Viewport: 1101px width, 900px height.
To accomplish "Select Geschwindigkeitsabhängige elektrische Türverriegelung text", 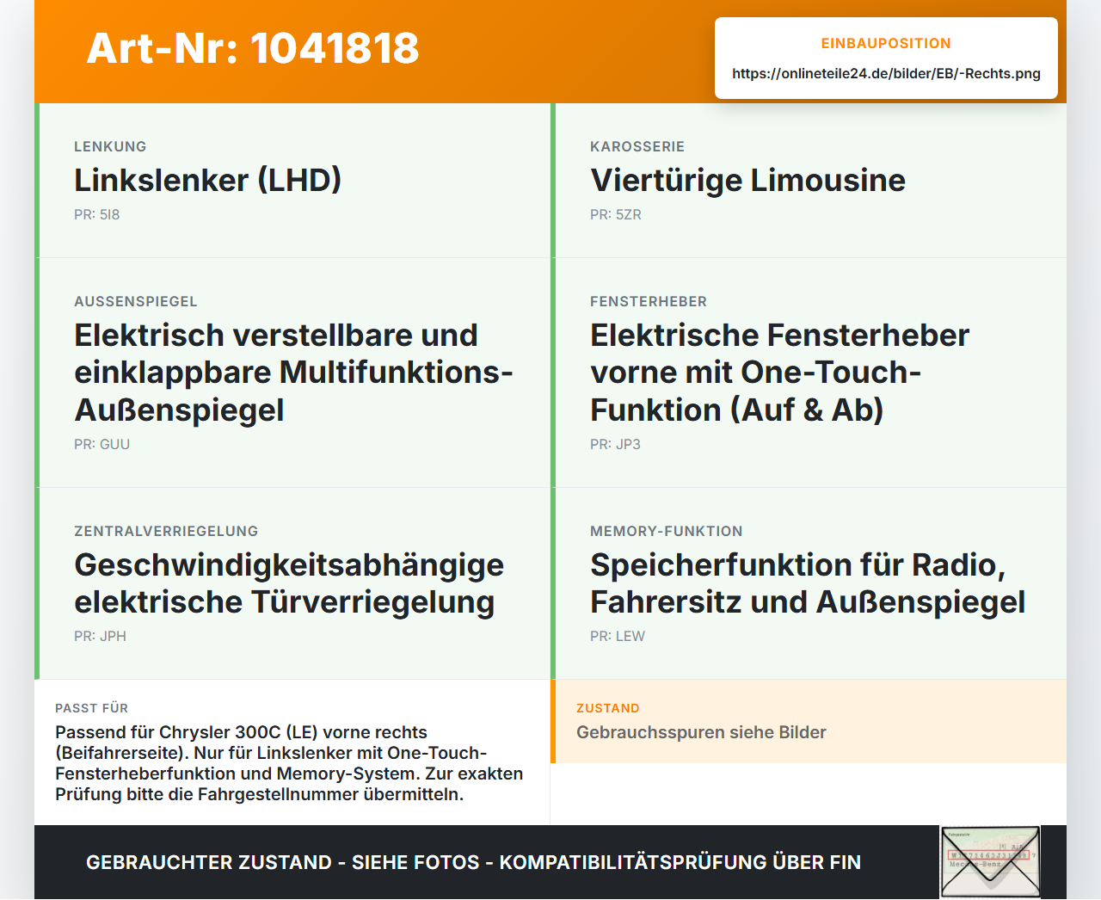I will pyautogui.click(x=289, y=583).
